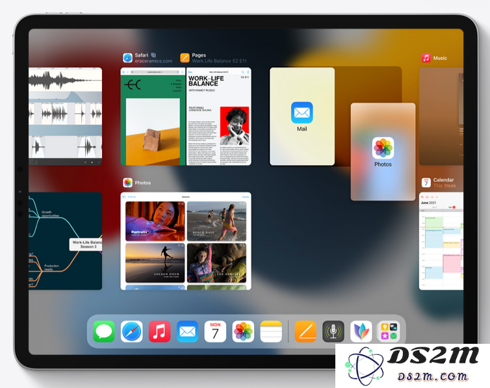
Task: Tap the search icon in Pages document
Action: point(243,72)
